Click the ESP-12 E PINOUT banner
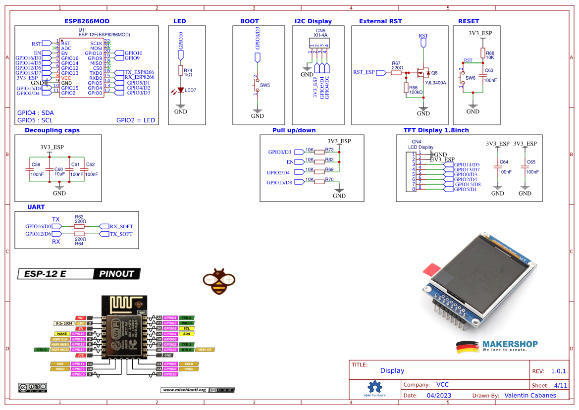This screenshot has height=410, width=579. (81, 274)
